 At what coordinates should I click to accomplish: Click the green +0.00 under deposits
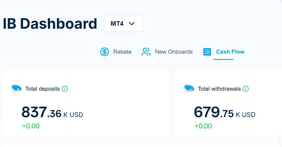click(x=31, y=126)
